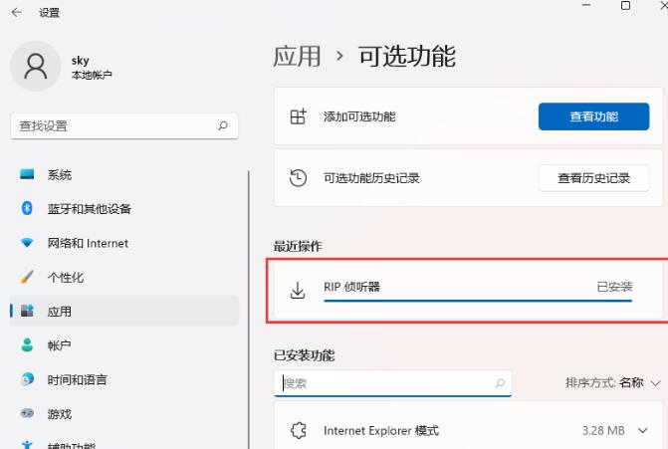Click the back arrow icon
The width and height of the screenshot is (668, 449).
pos(16,12)
